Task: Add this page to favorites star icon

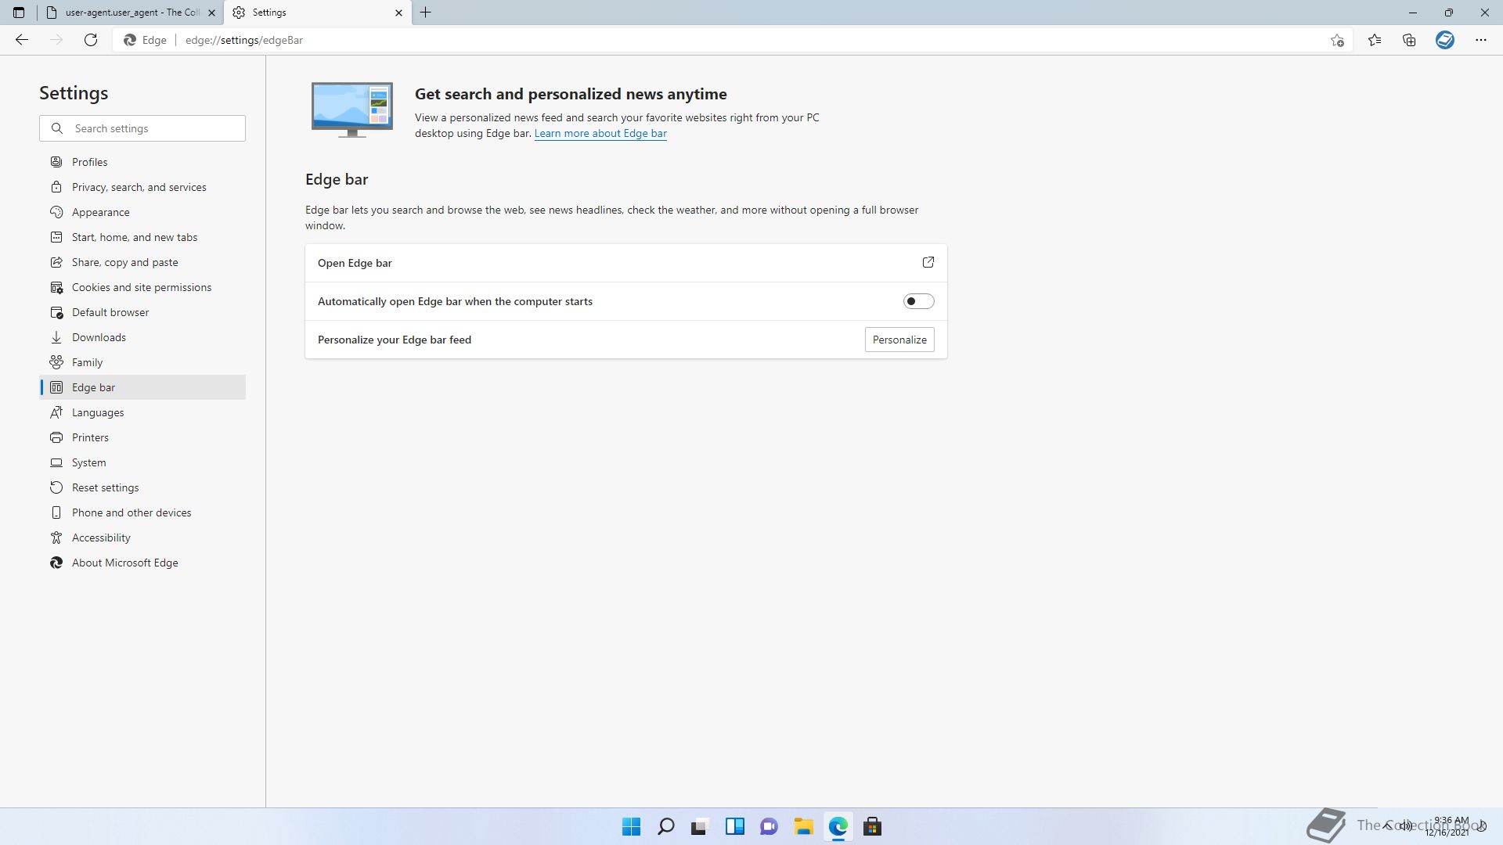Action: pyautogui.click(x=1337, y=40)
